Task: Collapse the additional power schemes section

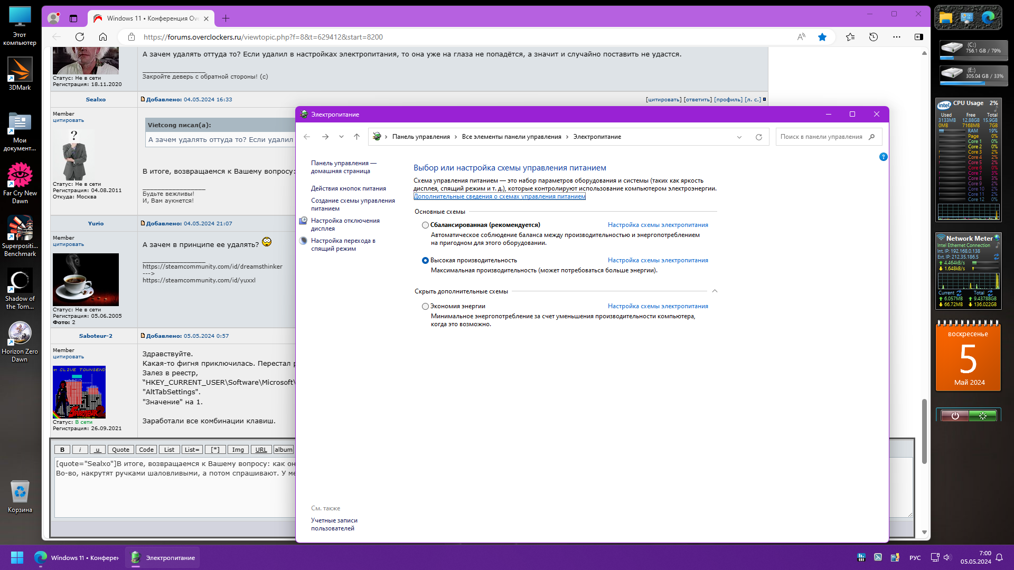Action: click(x=715, y=291)
